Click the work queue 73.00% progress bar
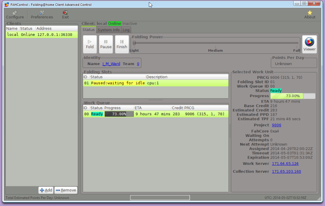Image resolution: width=325 pixels, height=206 pixels. tap(119, 114)
